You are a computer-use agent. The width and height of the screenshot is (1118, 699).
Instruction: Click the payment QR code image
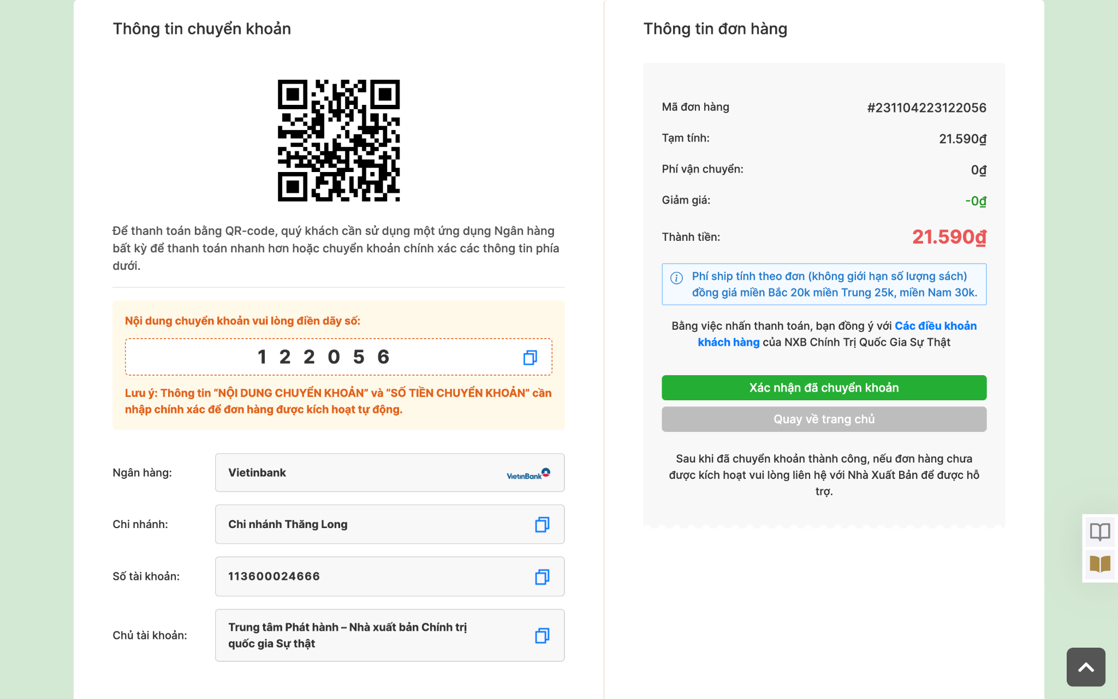338,141
